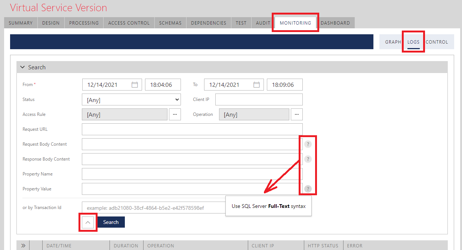Click help icon beside Request Body Content

coord(308,144)
